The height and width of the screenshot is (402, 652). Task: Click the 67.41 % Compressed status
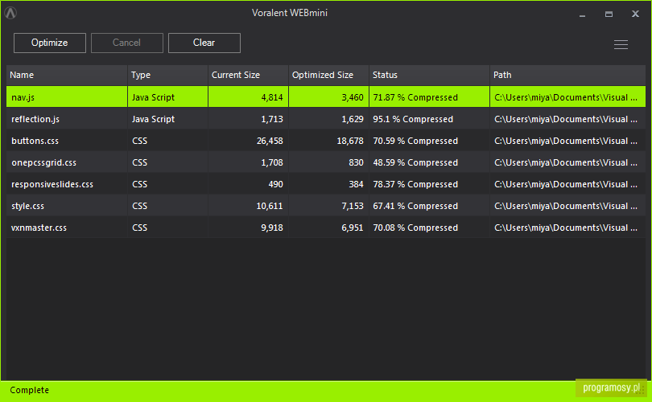click(x=415, y=206)
